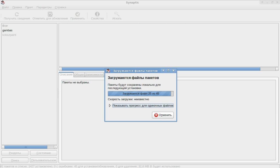The width and height of the screenshot is (280, 168).
Task: Open the Правка menu
Action: [17, 7]
